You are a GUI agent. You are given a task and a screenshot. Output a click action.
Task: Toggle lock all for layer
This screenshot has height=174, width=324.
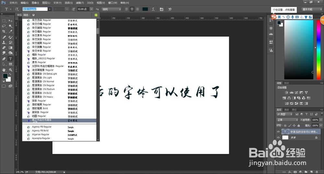[x=299, y=125]
